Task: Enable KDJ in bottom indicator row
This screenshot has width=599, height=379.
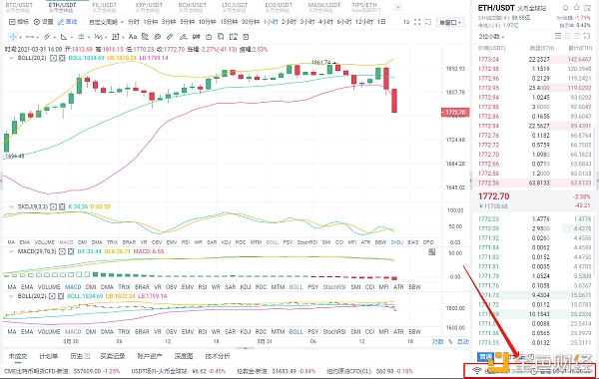Action: tap(246, 332)
